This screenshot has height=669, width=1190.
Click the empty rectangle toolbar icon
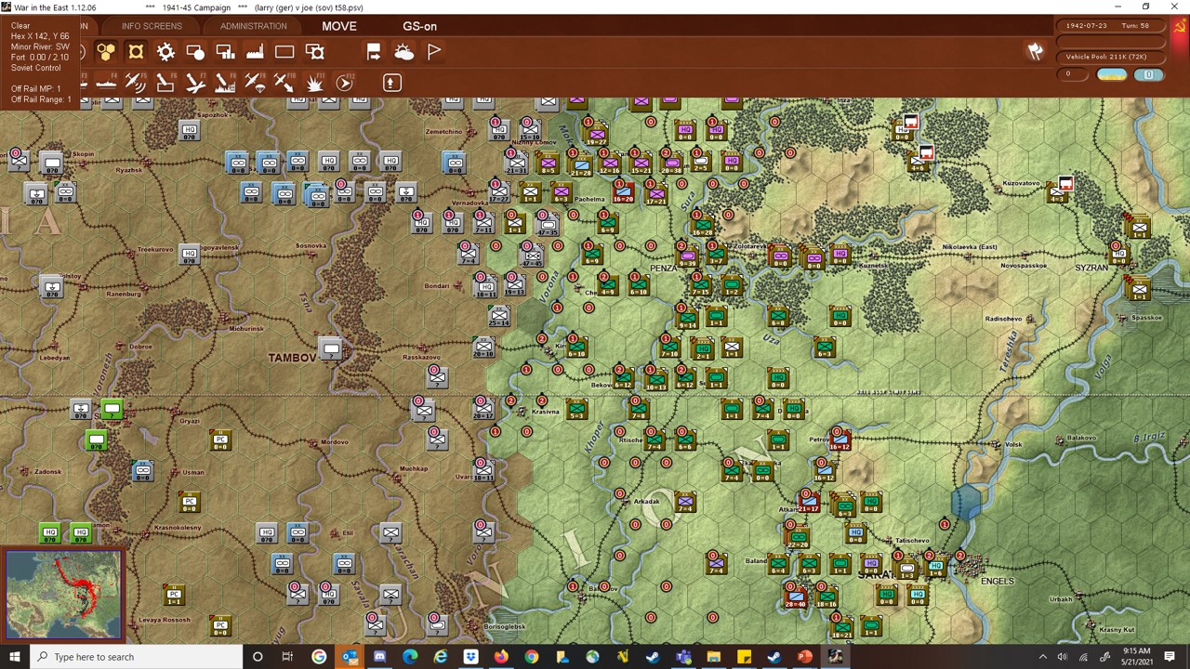pyautogui.click(x=284, y=52)
